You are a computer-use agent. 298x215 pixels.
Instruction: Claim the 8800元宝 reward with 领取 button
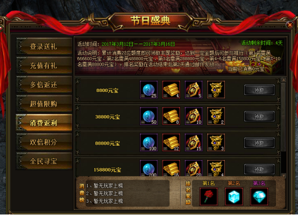pos(259,90)
